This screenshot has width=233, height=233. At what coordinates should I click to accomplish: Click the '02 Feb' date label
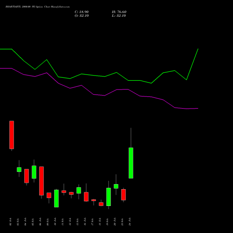point(10,222)
